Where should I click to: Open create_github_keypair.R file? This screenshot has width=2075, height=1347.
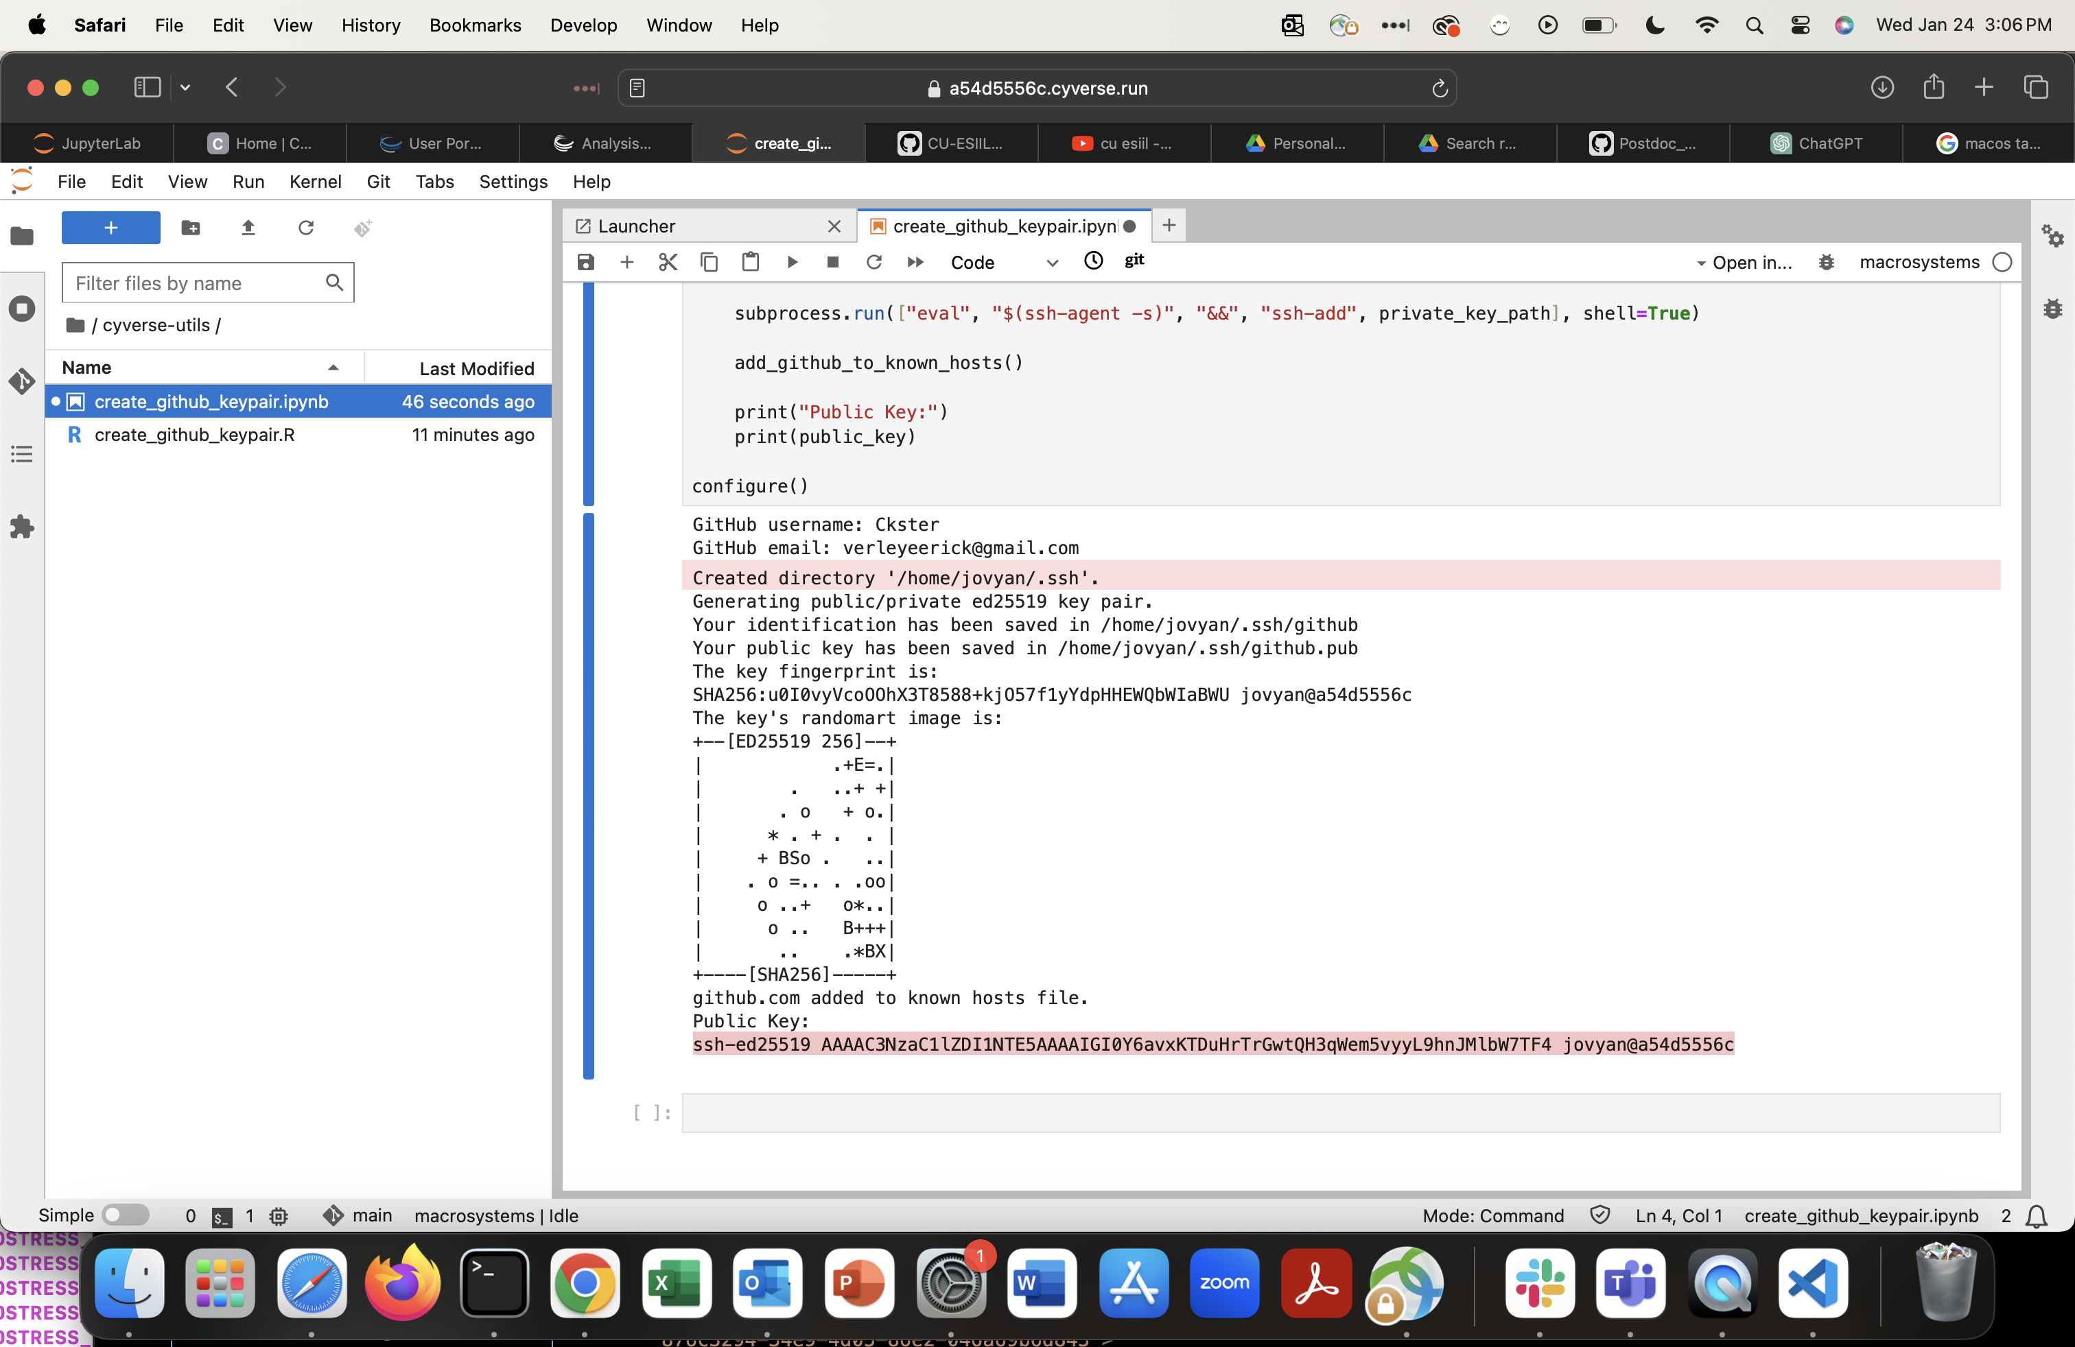194,434
